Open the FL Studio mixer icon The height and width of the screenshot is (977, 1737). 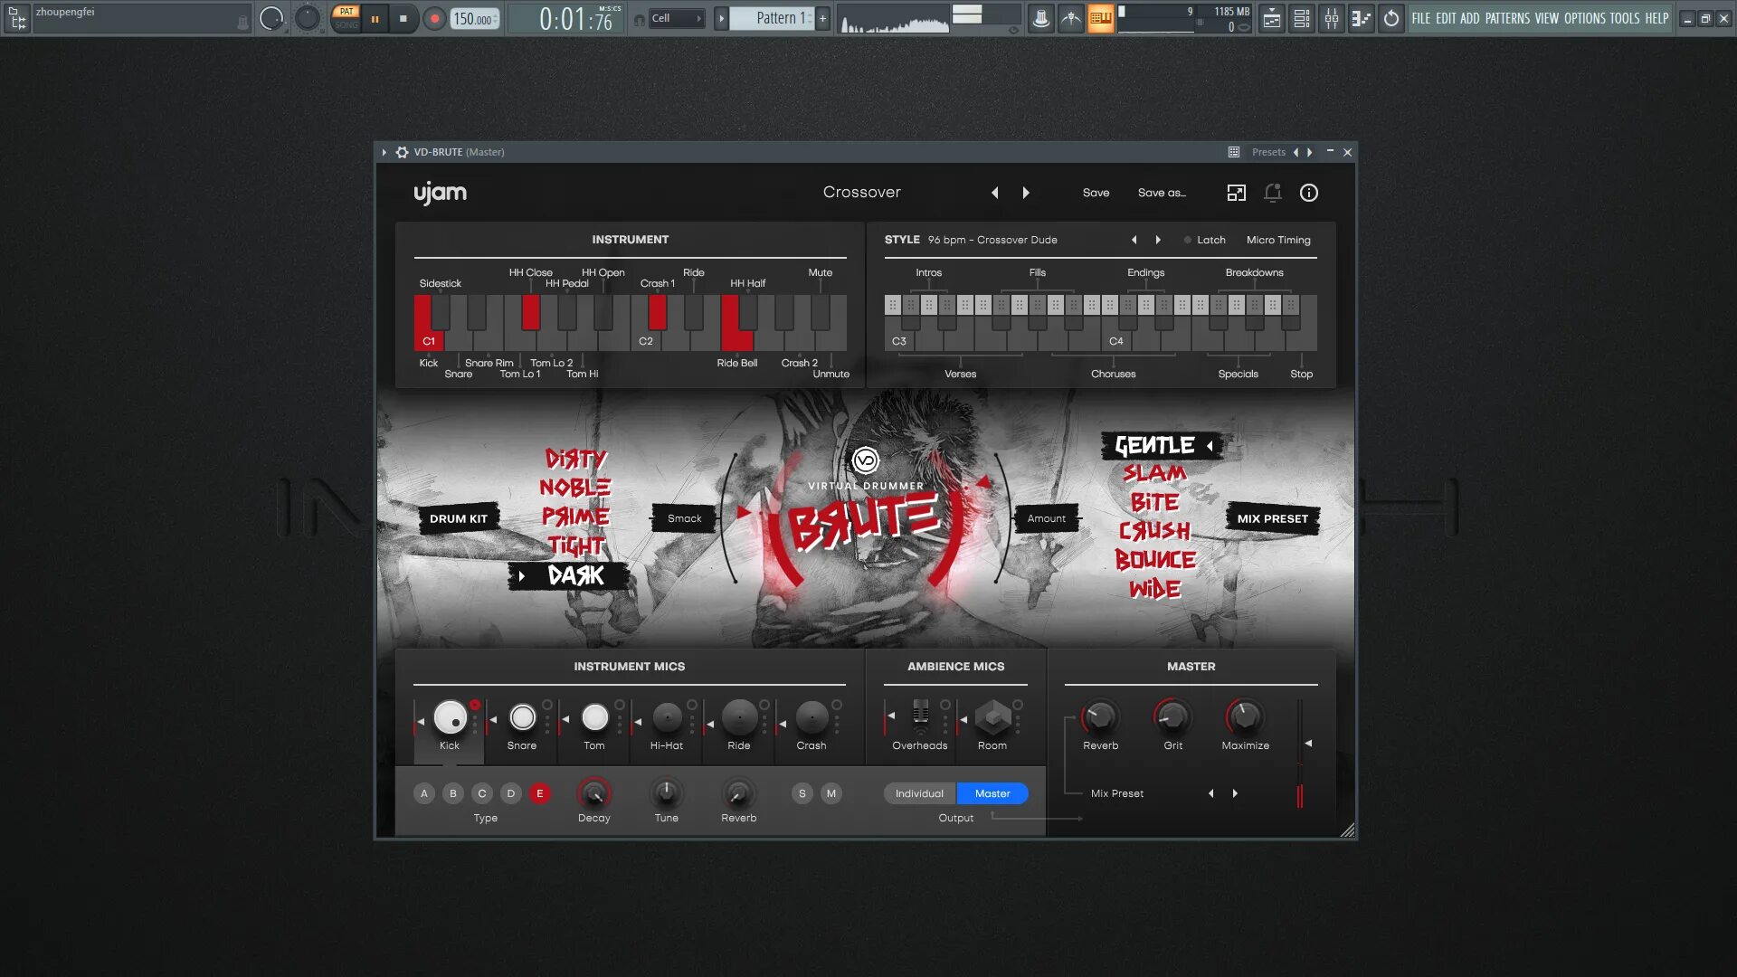[1332, 18]
